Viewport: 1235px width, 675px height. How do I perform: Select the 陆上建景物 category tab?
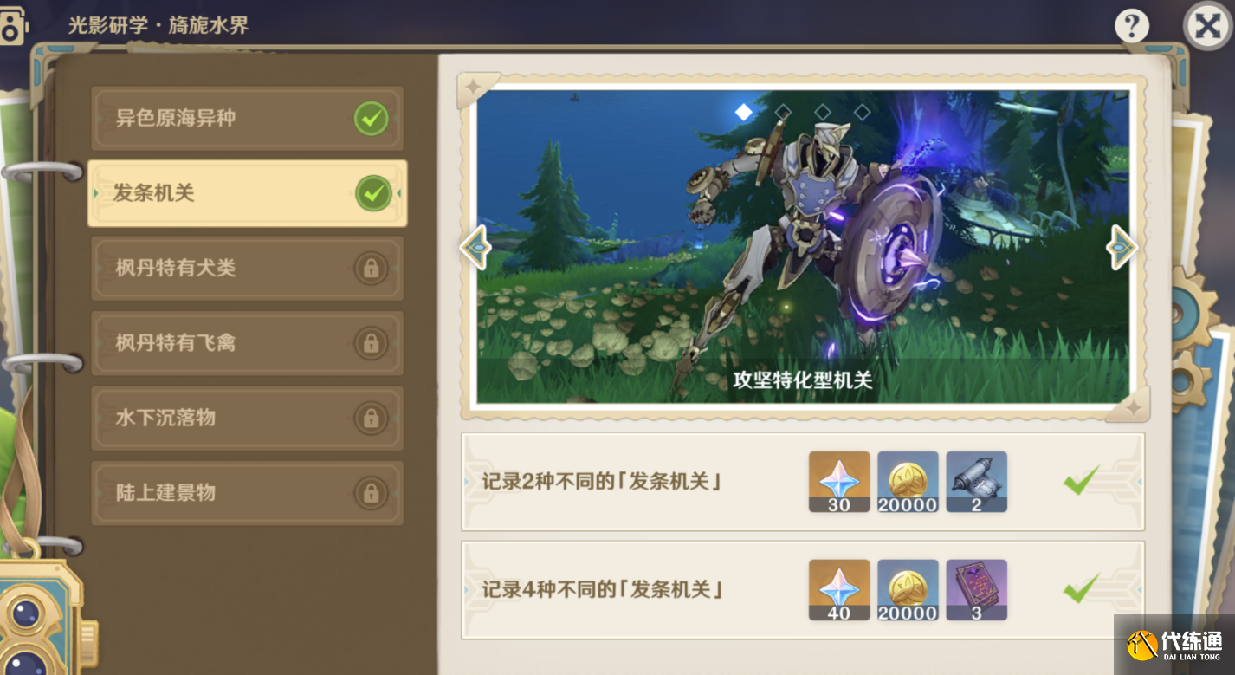pyautogui.click(x=247, y=493)
